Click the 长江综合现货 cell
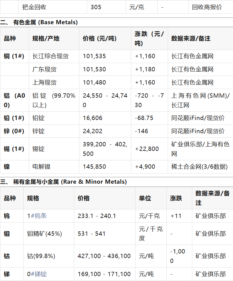This screenshot has width=233, height=281. pyautogui.click(x=51, y=56)
